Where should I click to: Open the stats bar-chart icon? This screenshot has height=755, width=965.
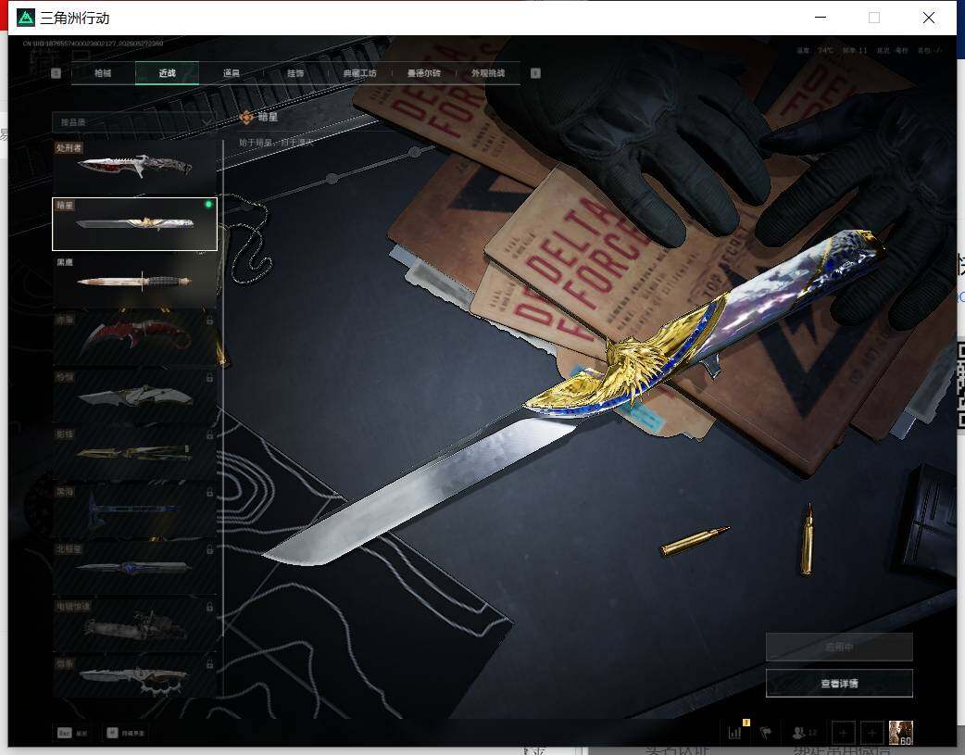point(735,732)
